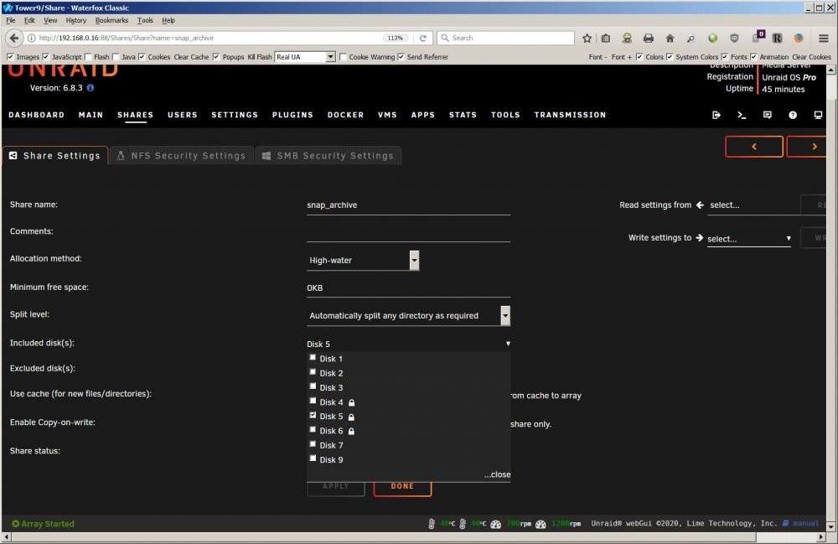Viewport: 838px width, 544px height.
Task: Click the site information icon in address bar
Action: point(32,38)
